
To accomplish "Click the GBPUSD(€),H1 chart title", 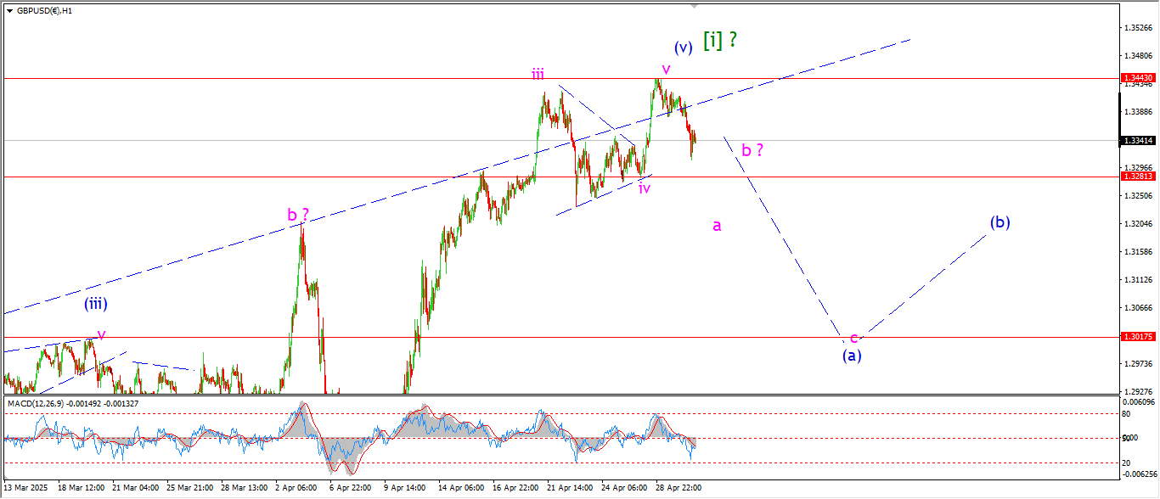I will click(44, 11).
